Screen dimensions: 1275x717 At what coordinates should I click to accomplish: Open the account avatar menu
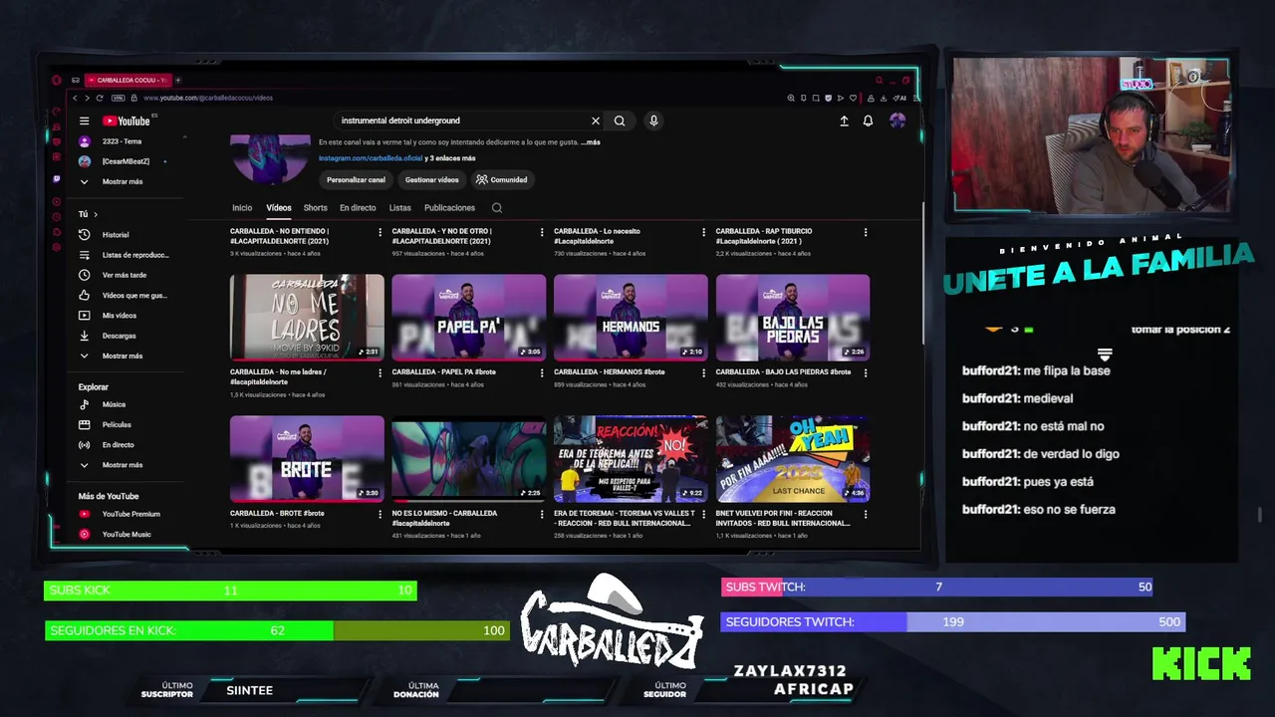pyautogui.click(x=897, y=120)
